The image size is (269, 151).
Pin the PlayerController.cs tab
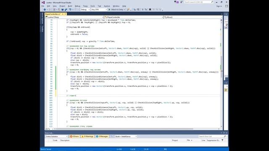point(63,14)
